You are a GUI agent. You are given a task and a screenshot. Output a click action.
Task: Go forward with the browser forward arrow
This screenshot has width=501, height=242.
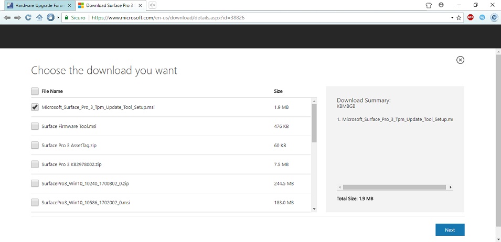pyautogui.click(x=17, y=18)
